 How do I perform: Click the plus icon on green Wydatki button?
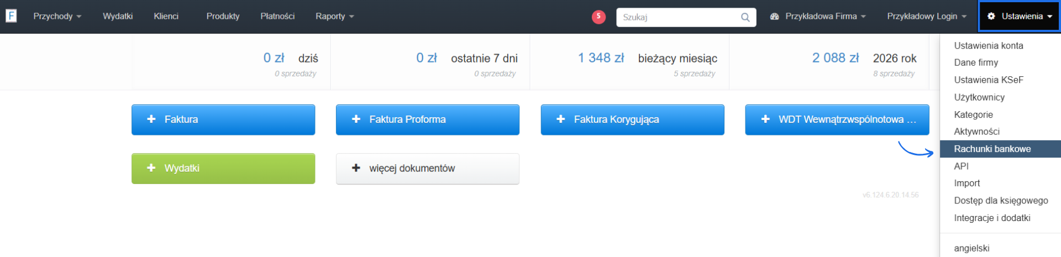click(151, 168)
